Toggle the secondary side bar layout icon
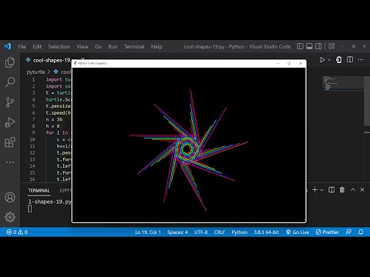This screenshot has height=277, width=370. (318, 46)
